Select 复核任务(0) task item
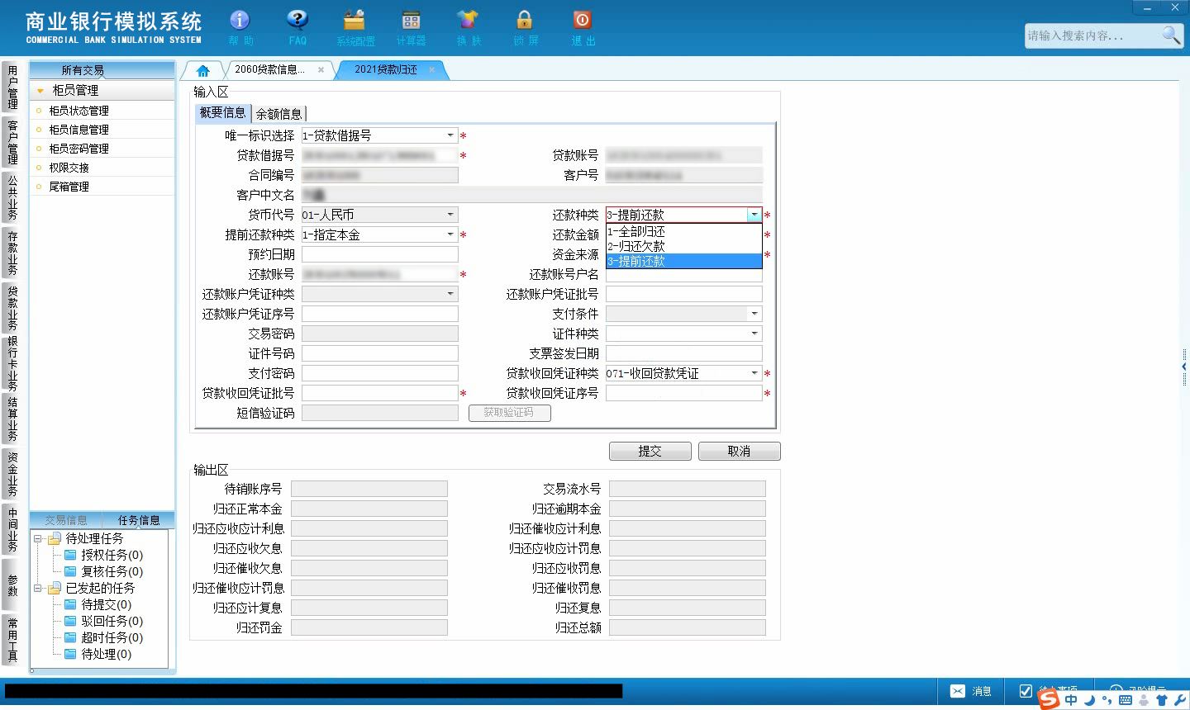This screenshot has width=1190, height=710. coord(112,571)
